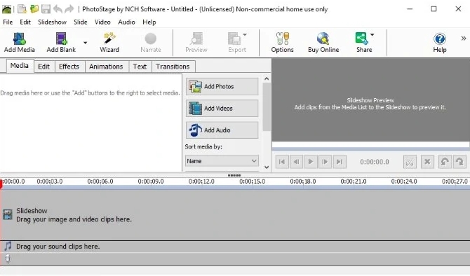
Task: Click the panel splitter grip dots
Action: (x=234, y=175)
